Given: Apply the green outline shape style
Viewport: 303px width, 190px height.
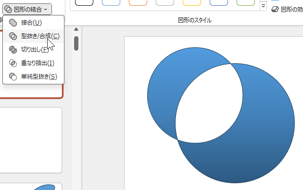Looking at the screenshot, I should (246, 3).
